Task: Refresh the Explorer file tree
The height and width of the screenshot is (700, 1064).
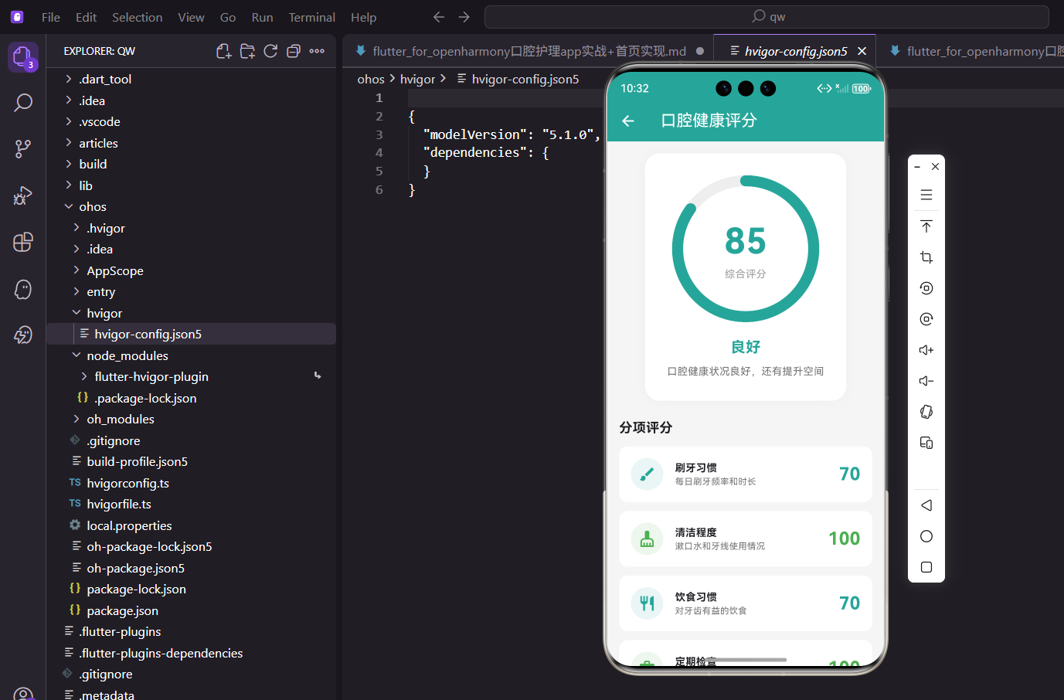Action: pyautogui.click(x=270, y=51)
